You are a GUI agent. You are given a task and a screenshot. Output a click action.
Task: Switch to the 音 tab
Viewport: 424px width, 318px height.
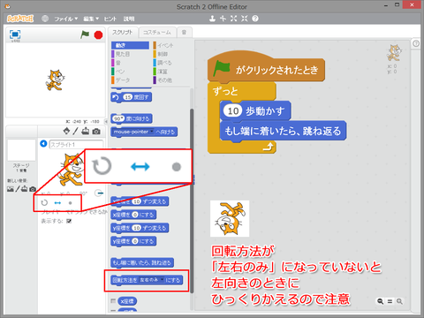point(185,33)
